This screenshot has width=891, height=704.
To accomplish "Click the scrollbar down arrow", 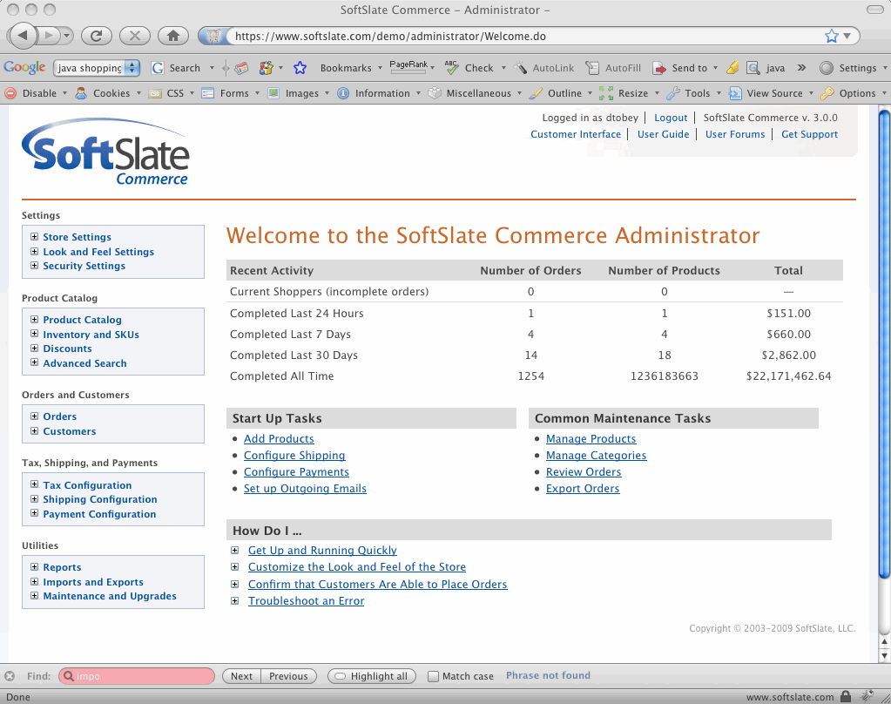I will click(884, 656).
